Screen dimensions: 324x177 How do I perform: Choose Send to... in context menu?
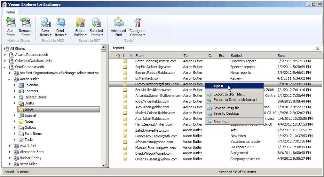pyautogui.click(x=234, y=122)
